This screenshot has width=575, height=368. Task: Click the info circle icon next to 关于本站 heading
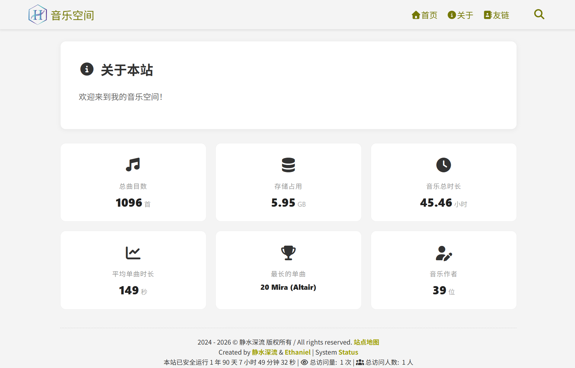point(87,69)
